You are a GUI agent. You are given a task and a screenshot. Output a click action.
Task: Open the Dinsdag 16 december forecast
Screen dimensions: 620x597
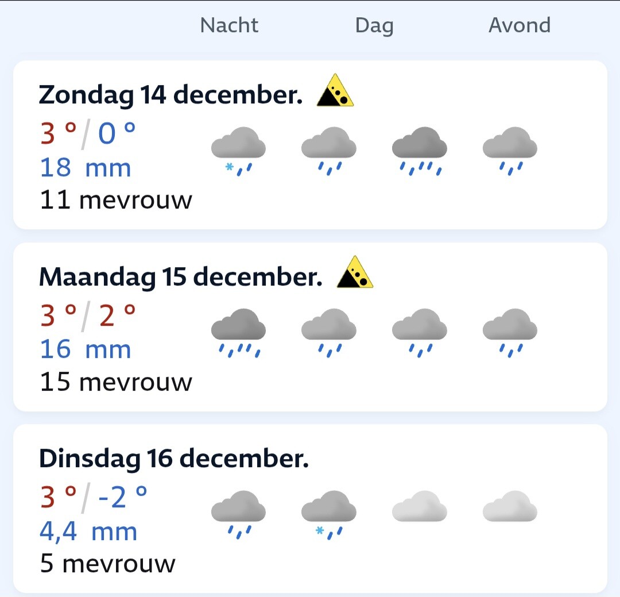(x=173, y=459)
